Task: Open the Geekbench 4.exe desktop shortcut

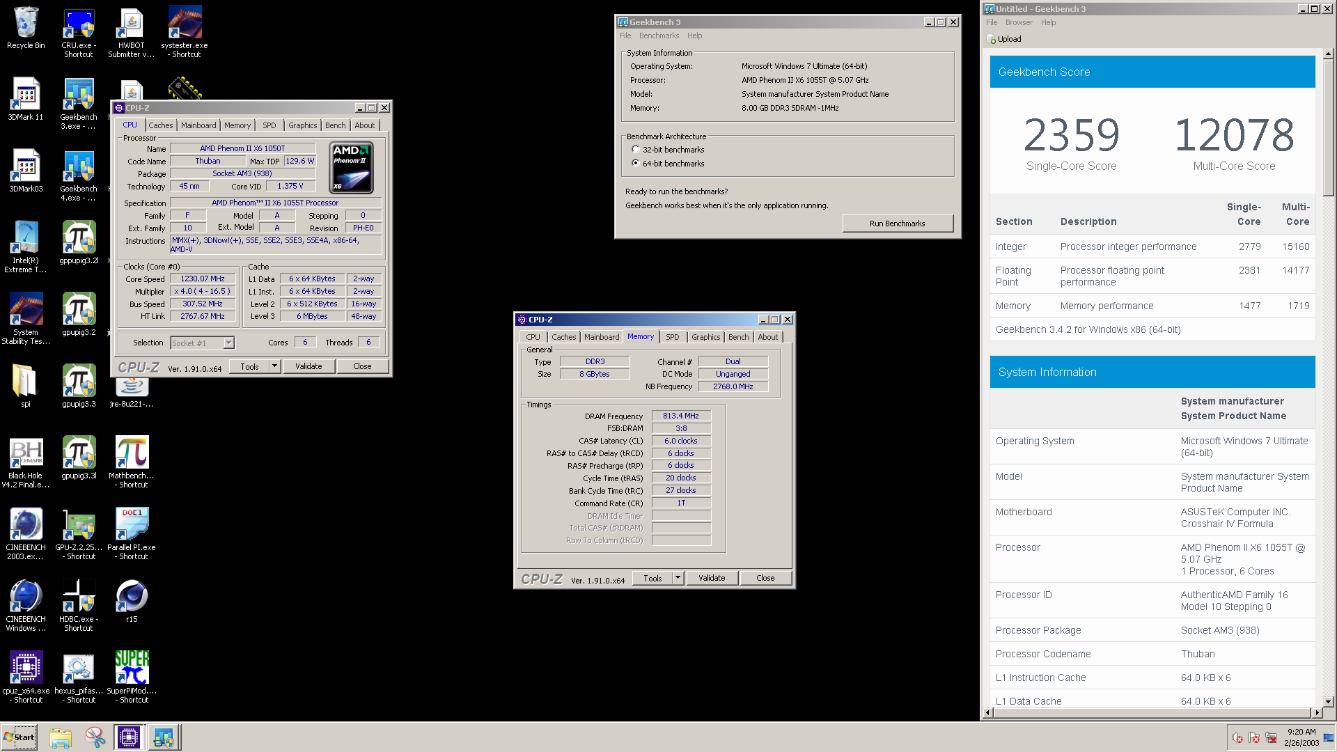Action: tap(79, 175)
